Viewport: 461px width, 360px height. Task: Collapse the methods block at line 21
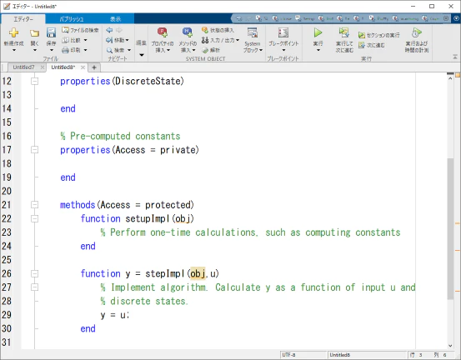tap(35, 205)
